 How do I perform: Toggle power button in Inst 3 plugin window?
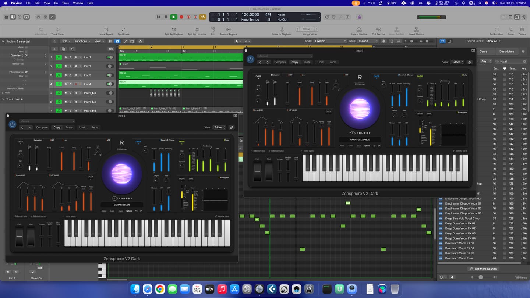(12, 124)
